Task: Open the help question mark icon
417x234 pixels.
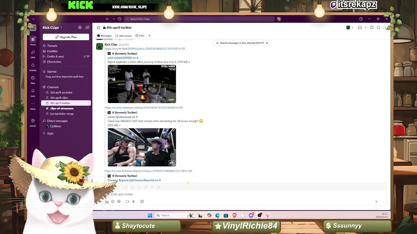Action: click(x=361, y=19)
